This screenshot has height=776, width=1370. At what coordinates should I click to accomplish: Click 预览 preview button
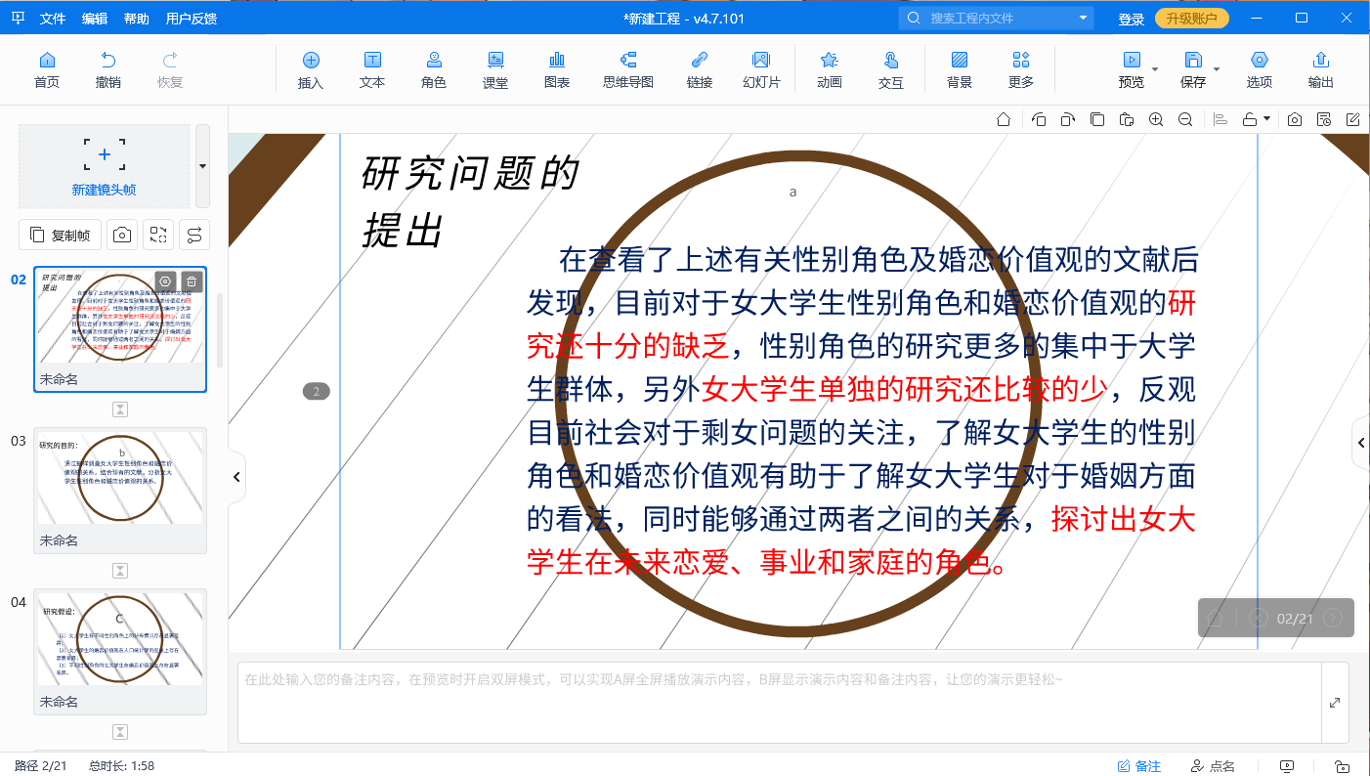[1132, 69]
